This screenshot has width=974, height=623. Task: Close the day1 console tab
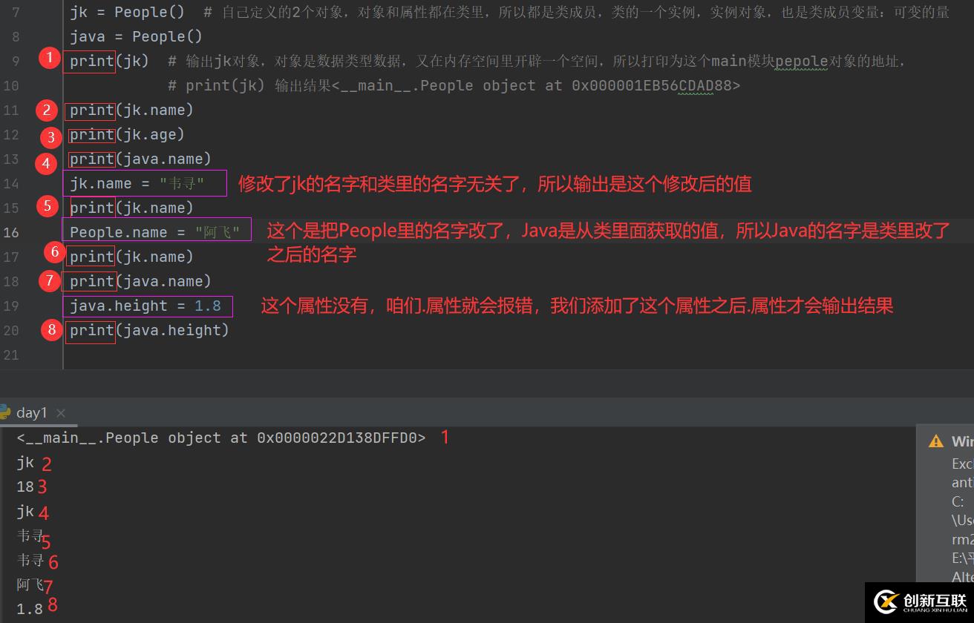tap(61, 412)
